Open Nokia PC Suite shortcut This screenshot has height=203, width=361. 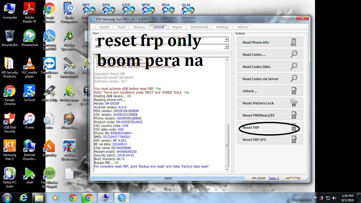[x=10, y=178]
